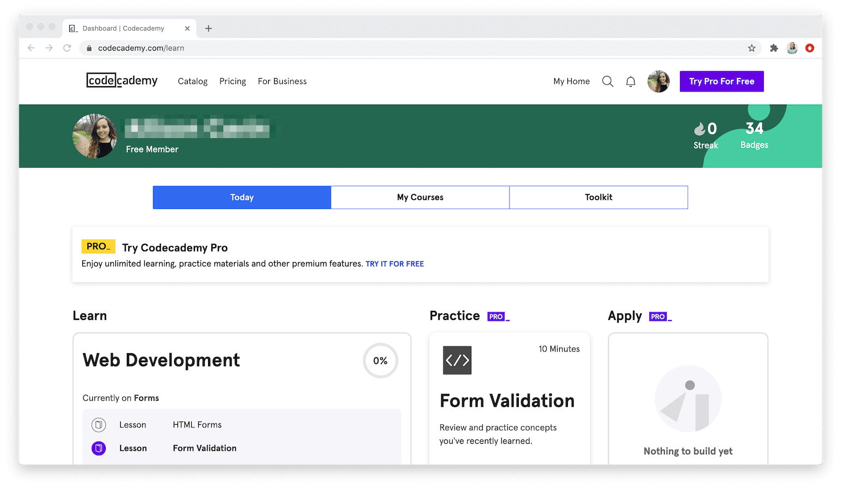
Task: Click the PRO badge next to Practice
Action: click(x=497, y=316)
